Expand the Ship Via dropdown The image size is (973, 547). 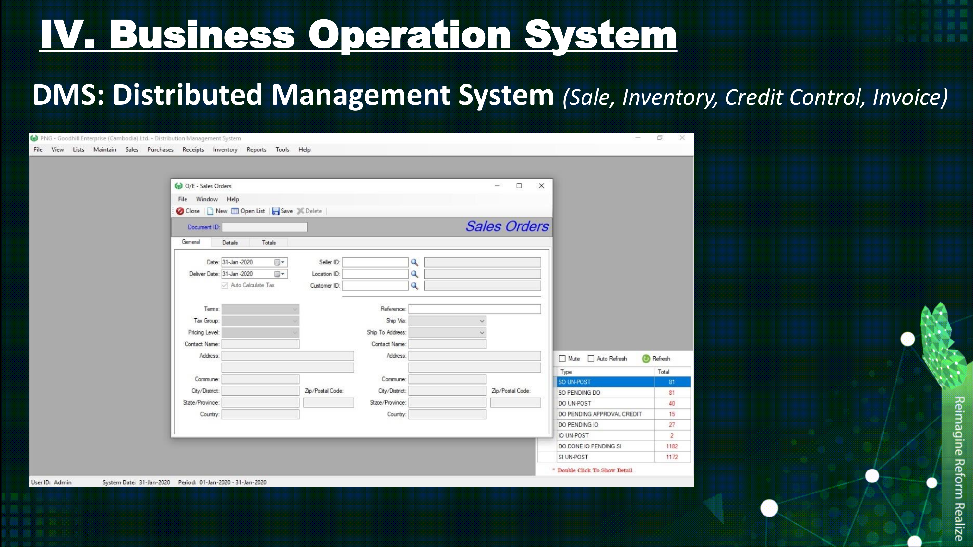click(482, 321)
